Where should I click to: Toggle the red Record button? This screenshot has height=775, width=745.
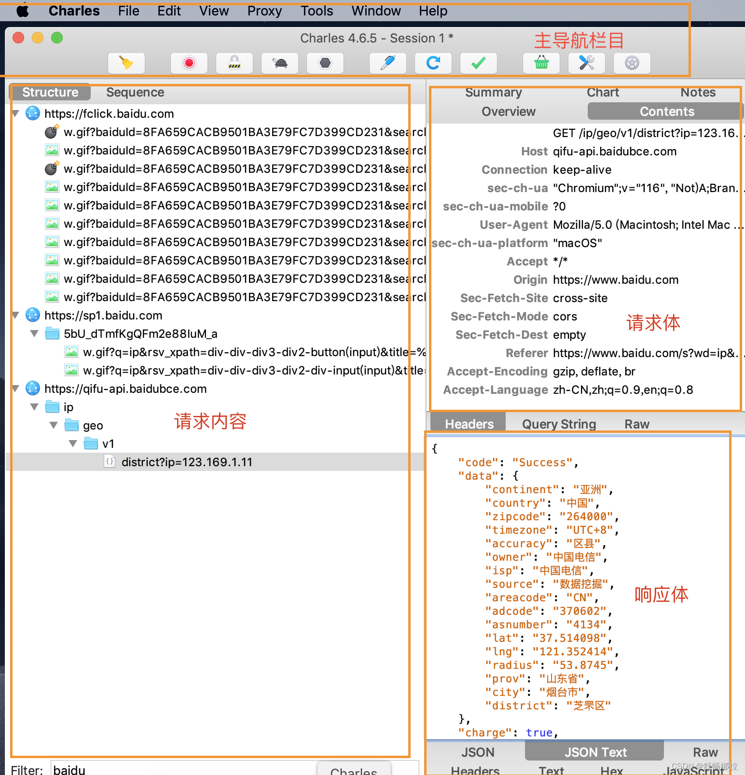tap(189, 63)
